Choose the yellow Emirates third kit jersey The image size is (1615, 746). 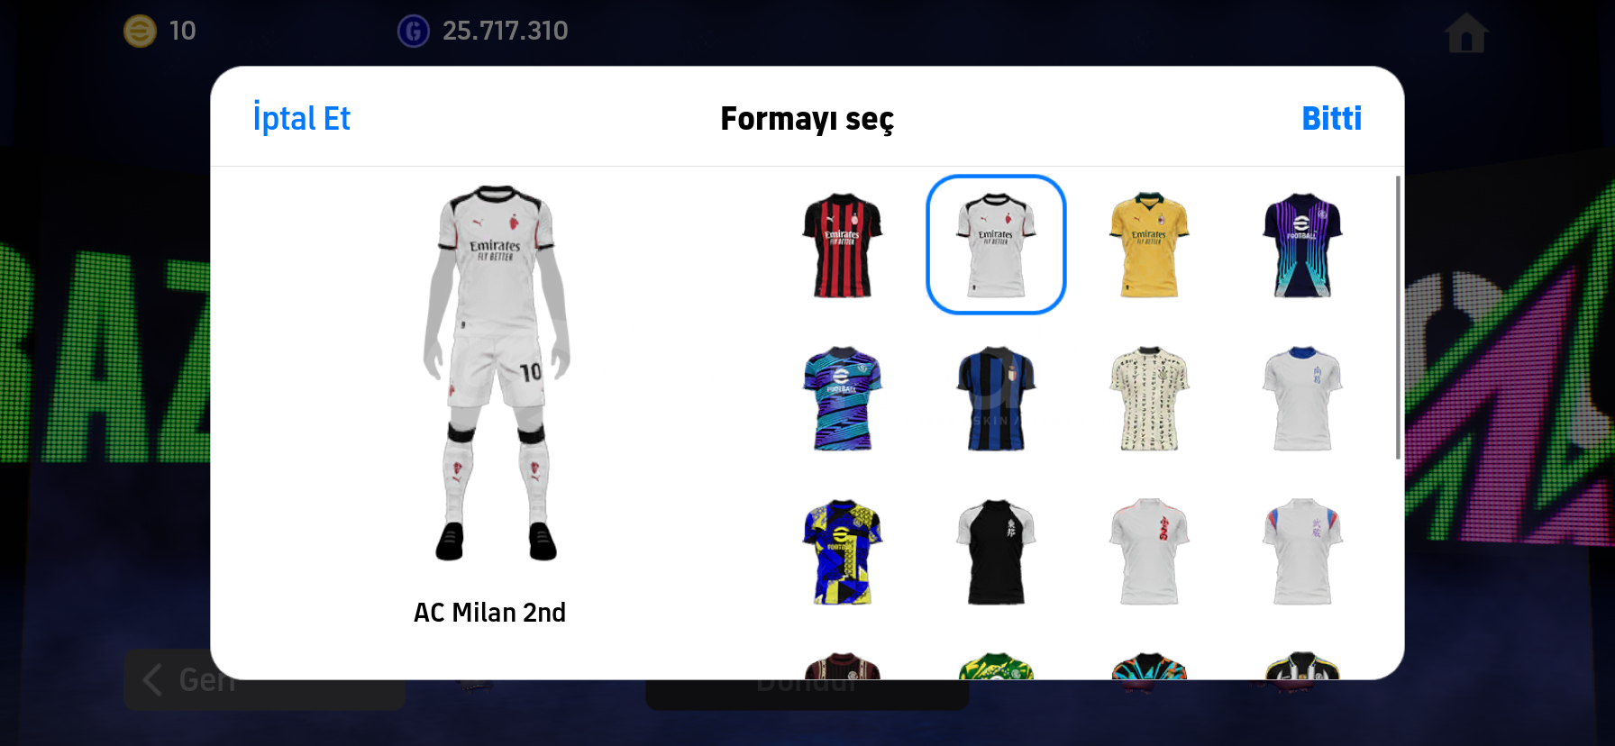pyautogui.click(x=1149, y=245)
